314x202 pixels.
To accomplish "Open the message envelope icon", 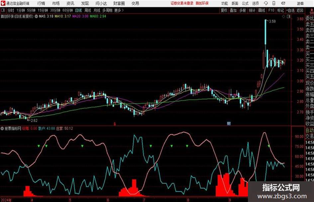I will point(283,3).
